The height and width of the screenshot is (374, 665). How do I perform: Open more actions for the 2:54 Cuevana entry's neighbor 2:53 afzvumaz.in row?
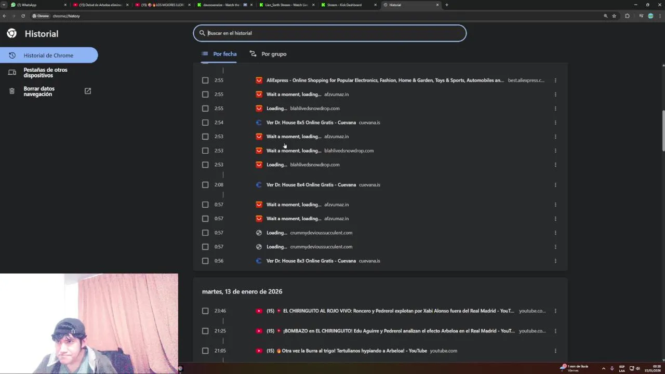[555, 137]
